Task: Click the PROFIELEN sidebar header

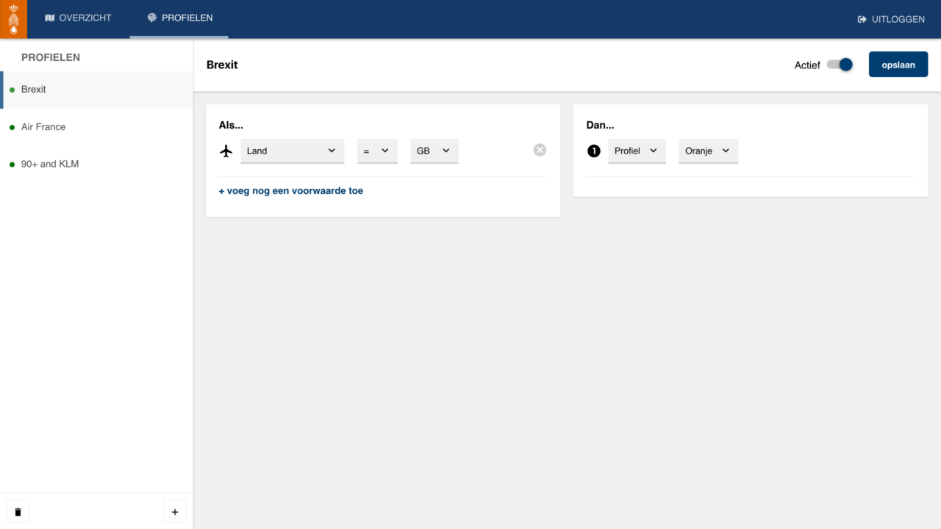Action: (x=51, y=57)
